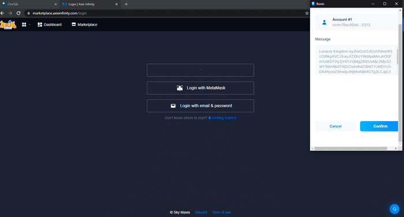The width and height of the screenshot is (404, 217).
Task: Click Login with email & password
Action: click(x=200, y=106)
